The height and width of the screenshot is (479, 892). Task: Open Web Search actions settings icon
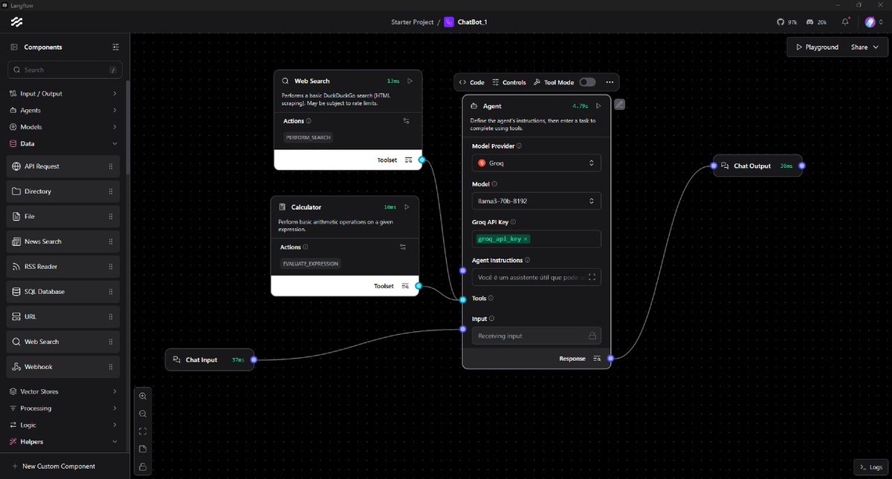click(407, 120)
